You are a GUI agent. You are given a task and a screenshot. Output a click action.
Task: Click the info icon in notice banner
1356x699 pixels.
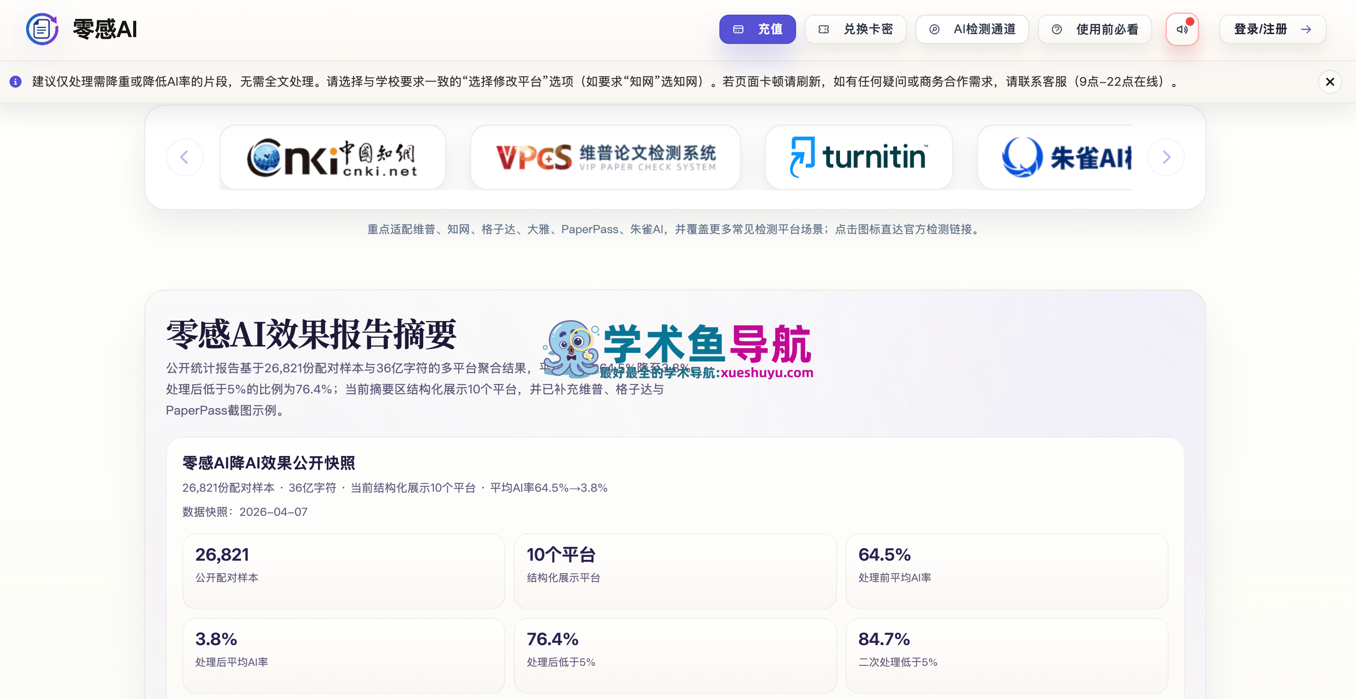[16, 81]
